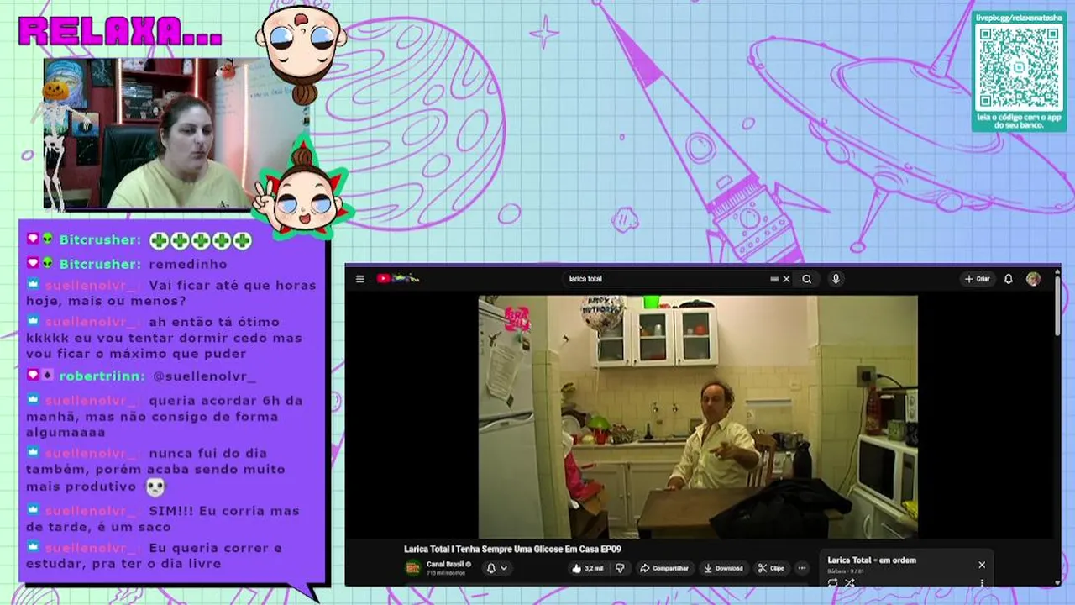The height and width of the screenshot is (605, 1075).
Task: Click chat message 'SIM!!! Eu corria mas de tarde'
Action: [163, 518]
